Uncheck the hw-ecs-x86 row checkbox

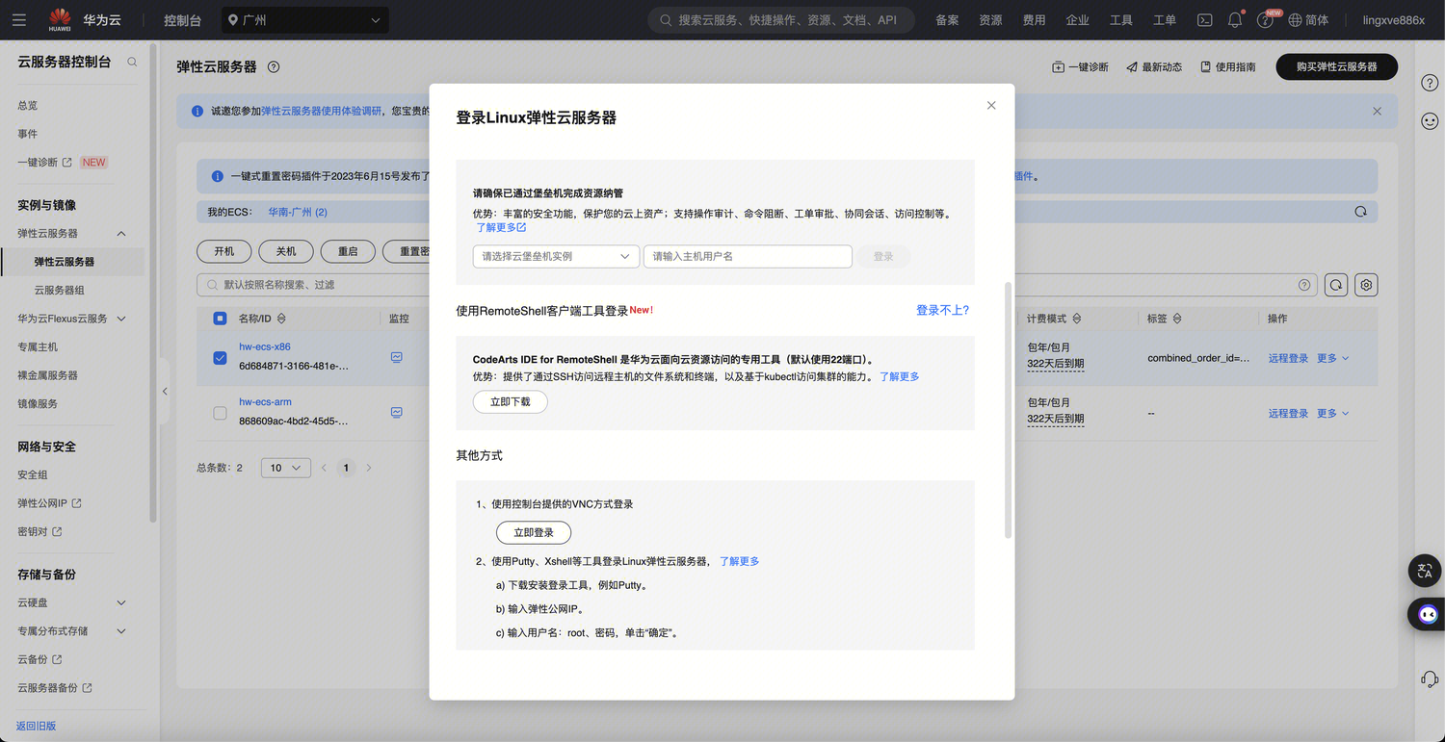(x=220, y=358)
